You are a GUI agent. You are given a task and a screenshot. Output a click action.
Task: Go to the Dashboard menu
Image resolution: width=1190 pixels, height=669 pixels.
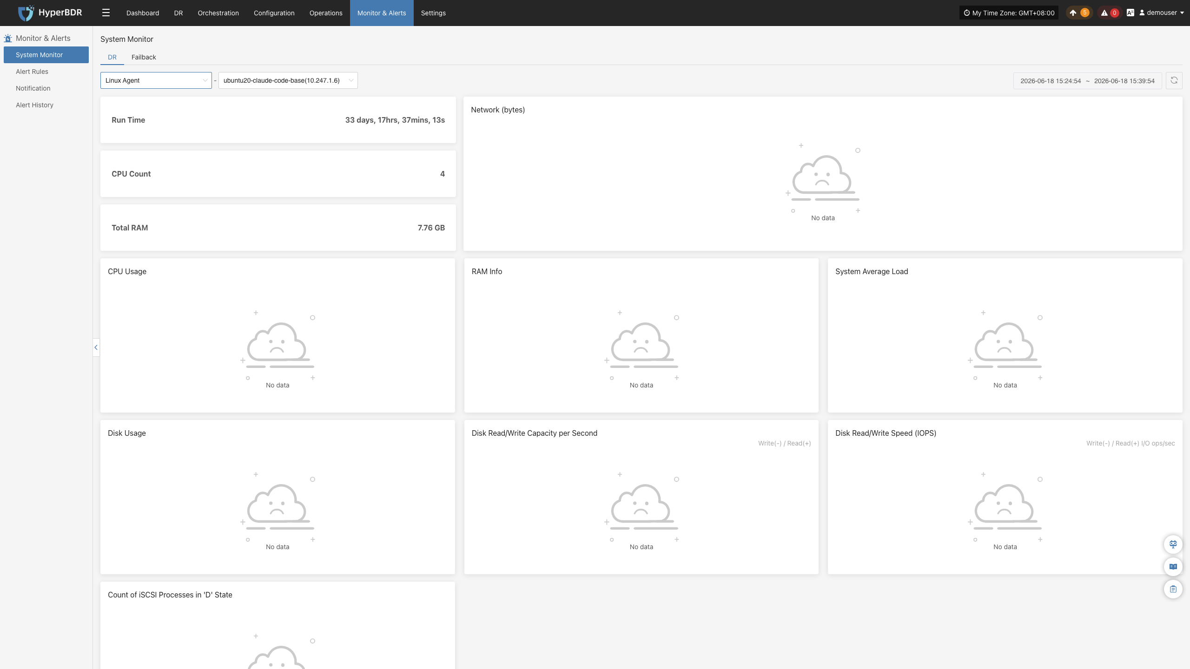[x=143, y=13]
